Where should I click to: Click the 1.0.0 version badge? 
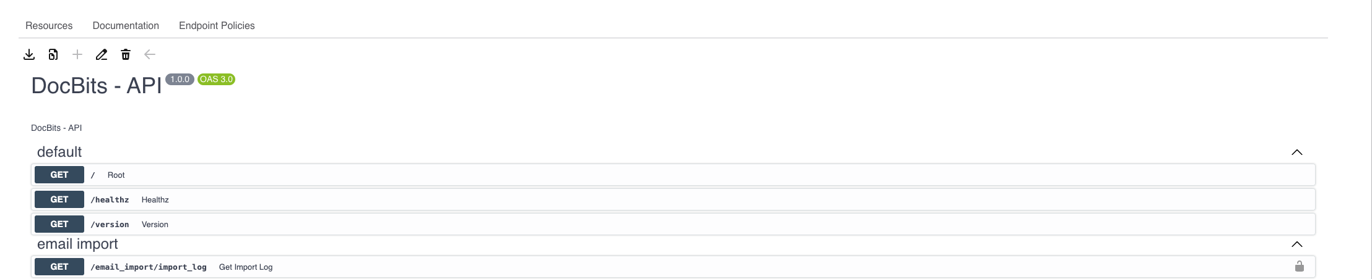coord(180,79)
